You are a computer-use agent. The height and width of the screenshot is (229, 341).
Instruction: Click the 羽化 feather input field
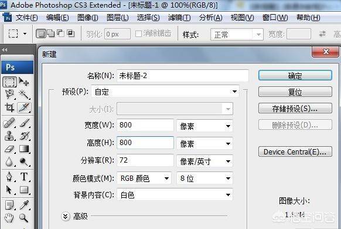[x=117, y=34]
